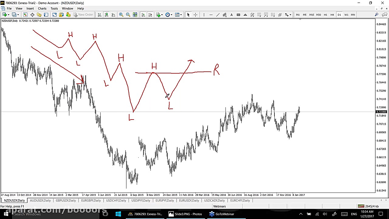Switch chart to candlesticks style

(x=106, y=15)
